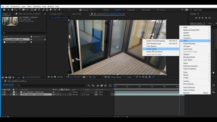This screenshot has height=122, width=217.
Task: Select the Pen tool
Action: tap(35, 10)
